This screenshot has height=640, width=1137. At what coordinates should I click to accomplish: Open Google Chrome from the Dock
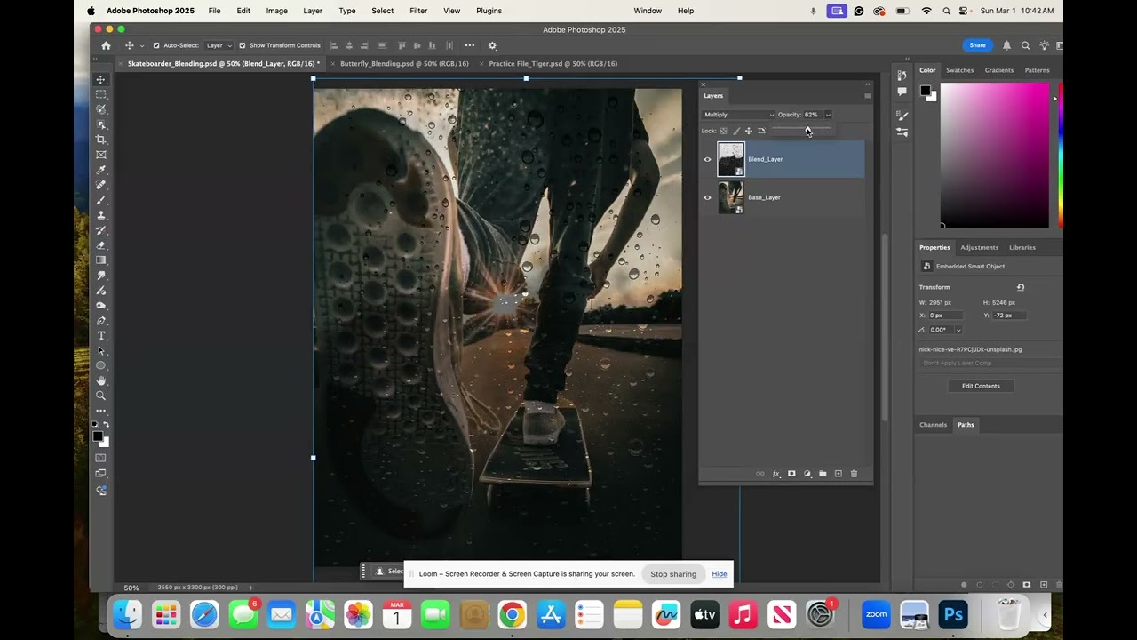[512, 614]
